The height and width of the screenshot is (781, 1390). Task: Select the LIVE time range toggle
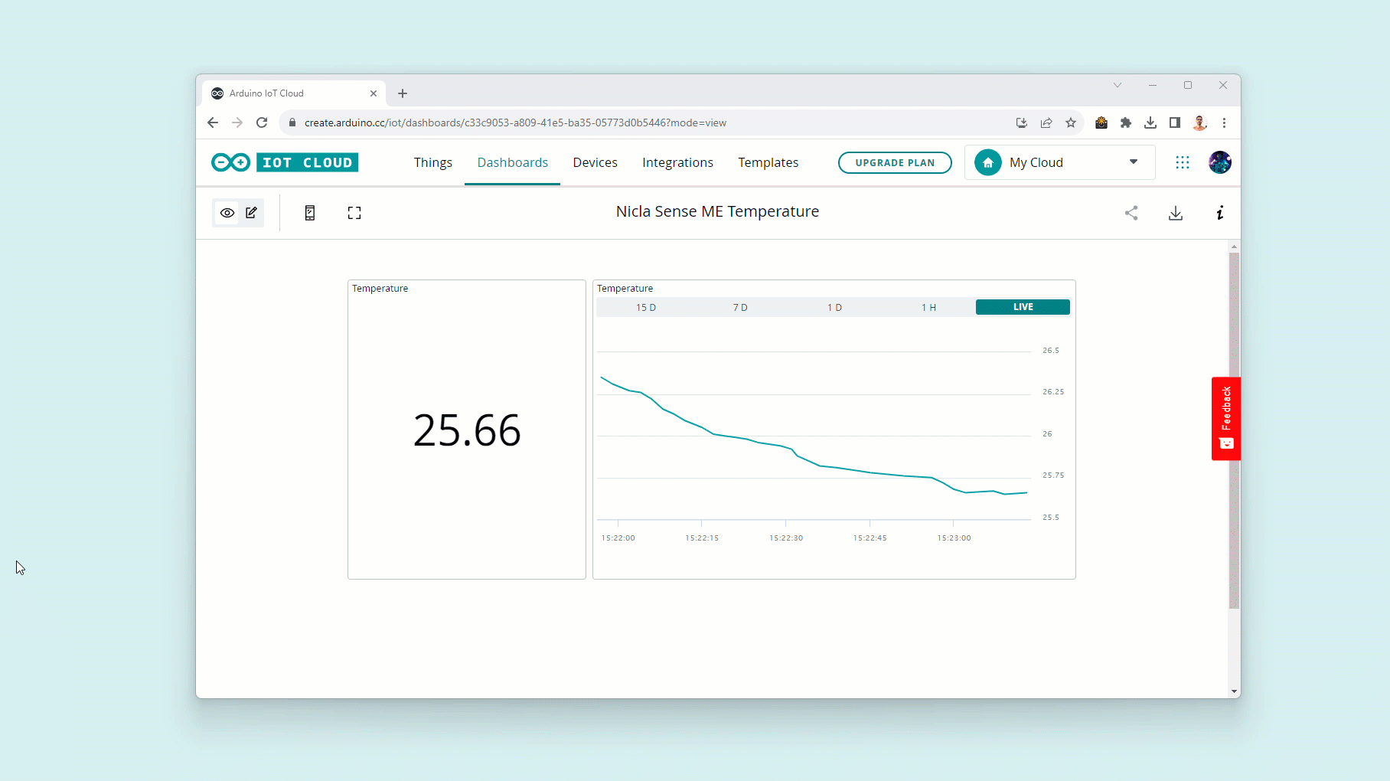(1023, 306)
